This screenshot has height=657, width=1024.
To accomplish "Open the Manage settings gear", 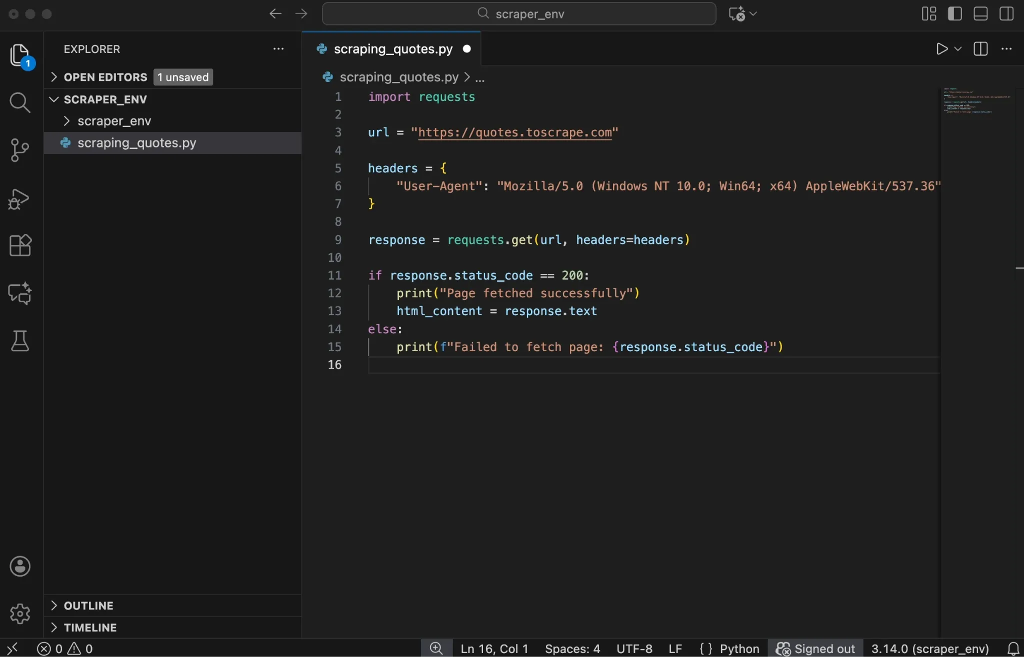I will point(20,614).
